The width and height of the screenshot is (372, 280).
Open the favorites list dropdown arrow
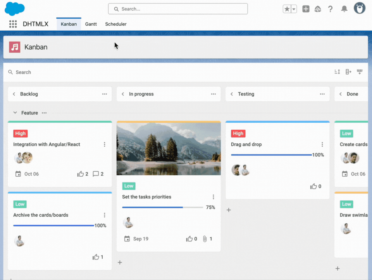click(294, 9)
